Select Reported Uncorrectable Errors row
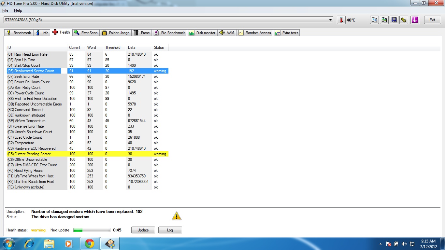Viewport: 445px width, 250px height. click(87, 104)
